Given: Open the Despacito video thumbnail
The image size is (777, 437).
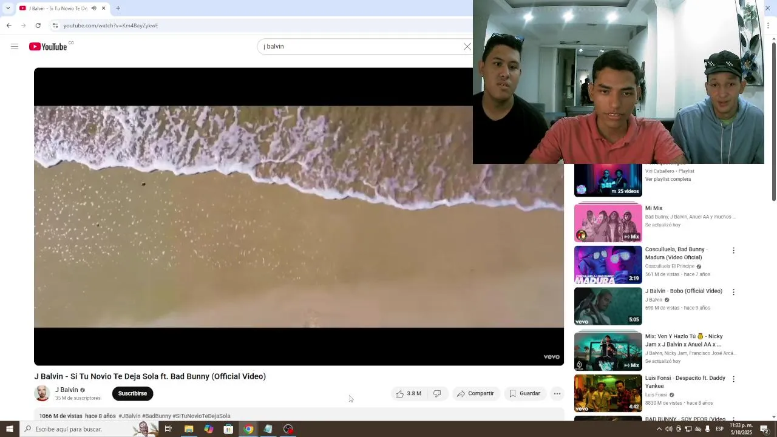Looking at the screenshot, I should (608, 393).
